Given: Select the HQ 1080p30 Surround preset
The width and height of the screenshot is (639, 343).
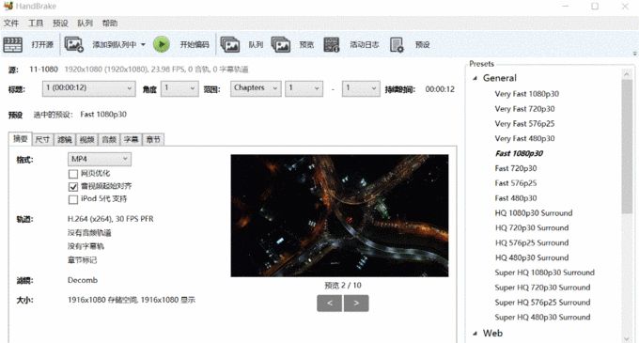Looking at the screenshot, I should 534,213.
